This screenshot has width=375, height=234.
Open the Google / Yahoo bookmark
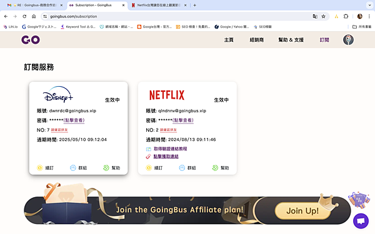(232, 27)
